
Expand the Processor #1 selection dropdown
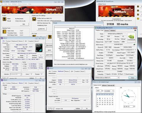(x=16, y=74)
